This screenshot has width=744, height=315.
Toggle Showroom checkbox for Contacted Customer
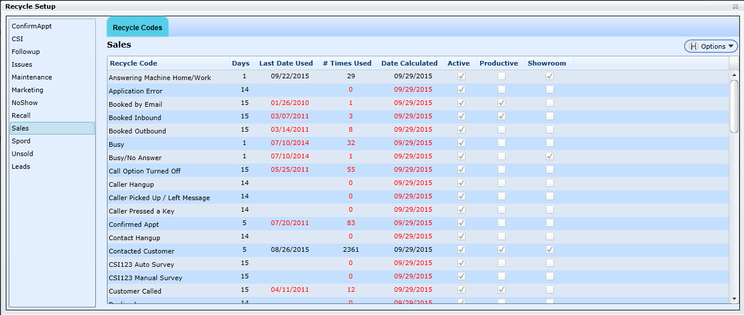(x=549, y=250)
